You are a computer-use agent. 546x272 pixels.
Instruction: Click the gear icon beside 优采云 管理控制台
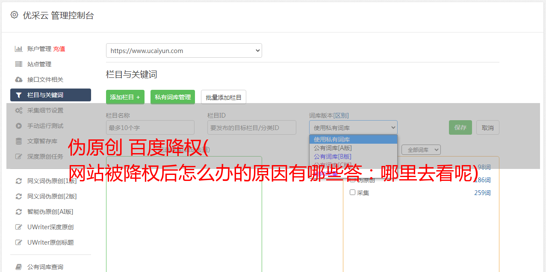(15, 15)
